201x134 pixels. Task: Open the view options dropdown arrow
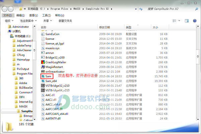(x=179, y=21)
